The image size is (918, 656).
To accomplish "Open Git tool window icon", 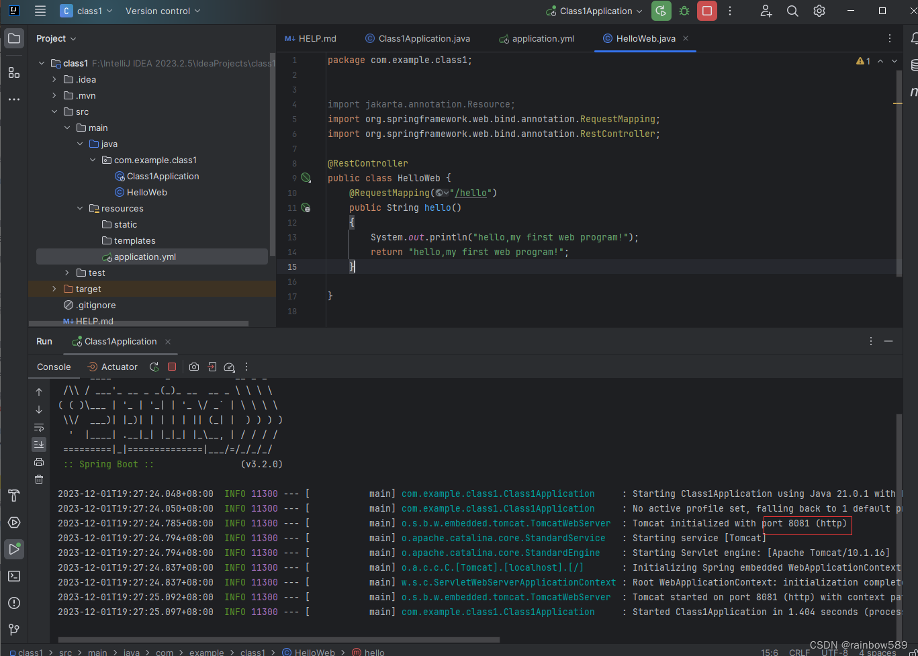I will coord(14,630).
